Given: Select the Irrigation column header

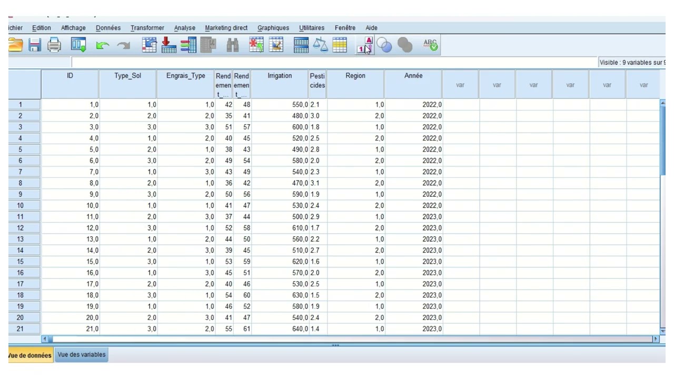Looking at the screenshot, I should (x=280, y=84).
